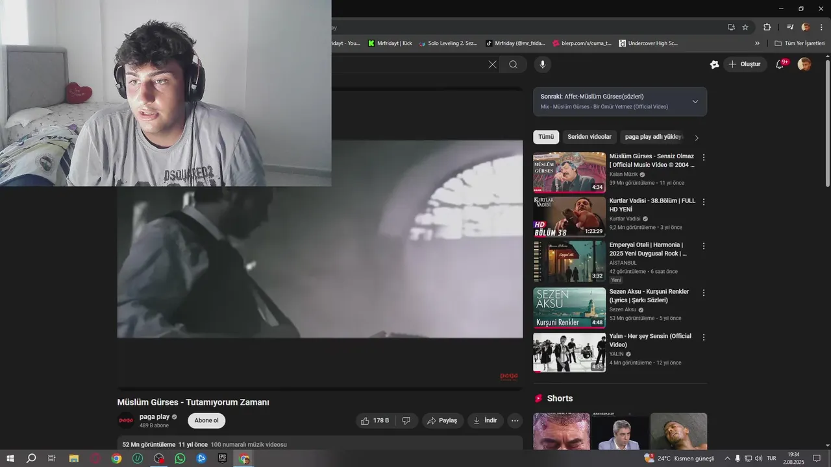Bookmark this page with the star icon
The width and height of the screenshot is (831, 467).
tap(745, 27)
